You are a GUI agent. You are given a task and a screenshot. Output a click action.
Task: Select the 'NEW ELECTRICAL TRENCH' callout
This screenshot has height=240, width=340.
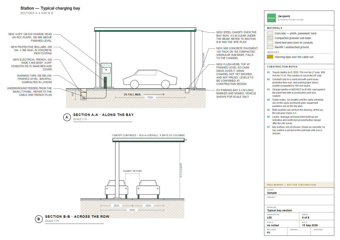pos(31,64)
